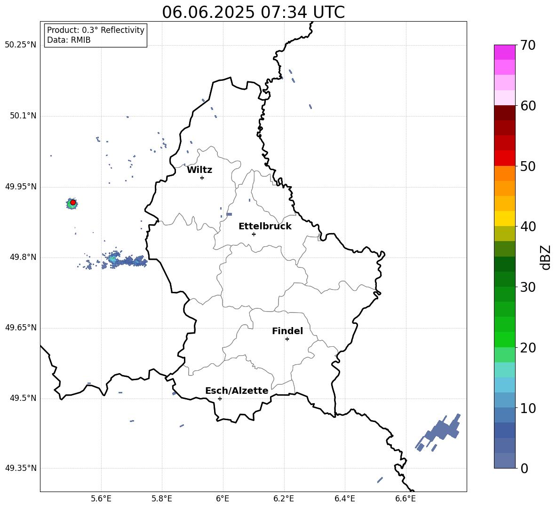
Task: Click the 6°E longitude tick label
Action: tap(223, 499)
